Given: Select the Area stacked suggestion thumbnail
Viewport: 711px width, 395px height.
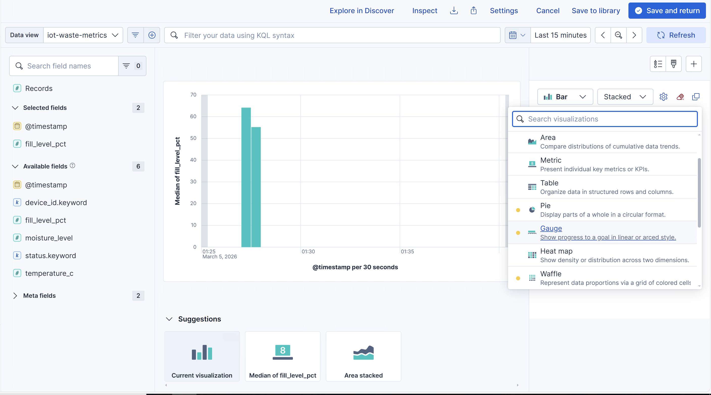Looking at the screenshot, I should [363, 356].
